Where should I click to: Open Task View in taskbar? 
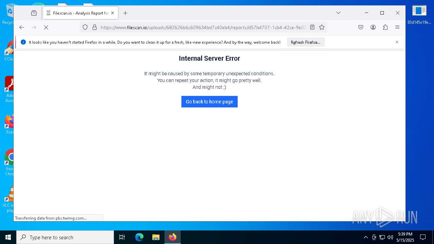122,237
